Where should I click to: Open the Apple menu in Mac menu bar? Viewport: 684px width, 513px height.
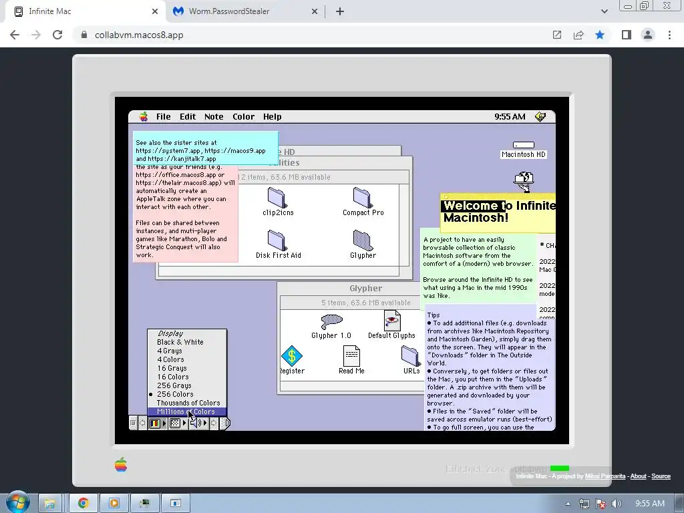point(144,116)
